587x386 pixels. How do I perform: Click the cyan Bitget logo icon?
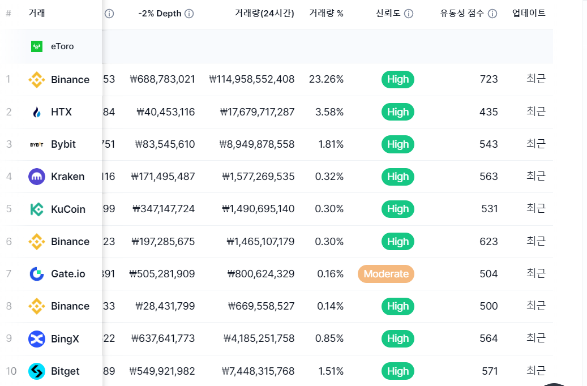[37, 371]
